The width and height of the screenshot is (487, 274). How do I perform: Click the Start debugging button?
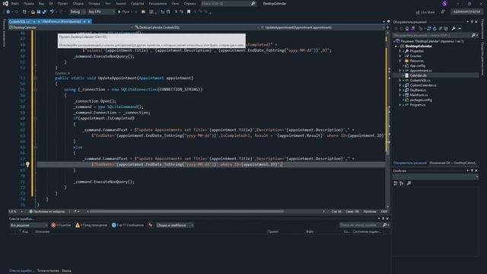click(x=125, y=12)
